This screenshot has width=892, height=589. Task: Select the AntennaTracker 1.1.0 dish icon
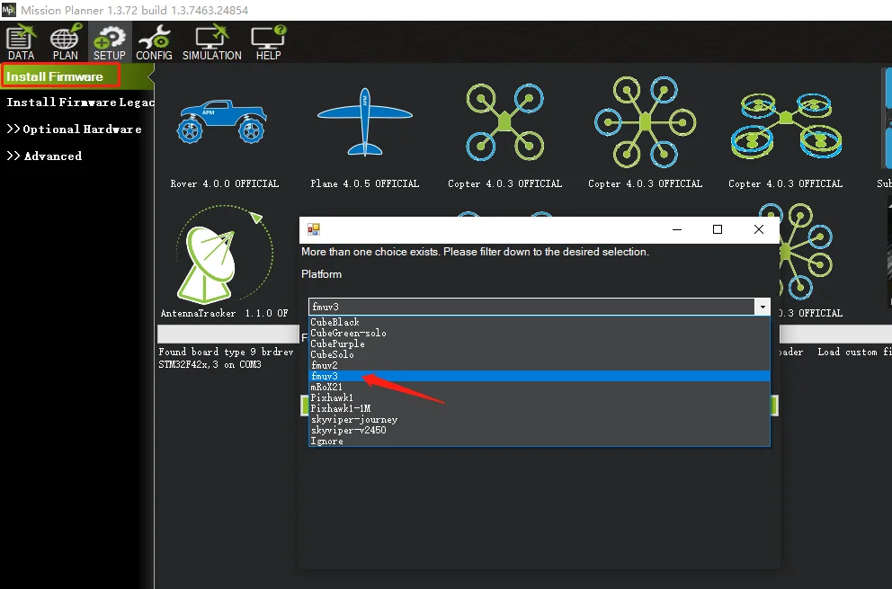tap(225, 254)
